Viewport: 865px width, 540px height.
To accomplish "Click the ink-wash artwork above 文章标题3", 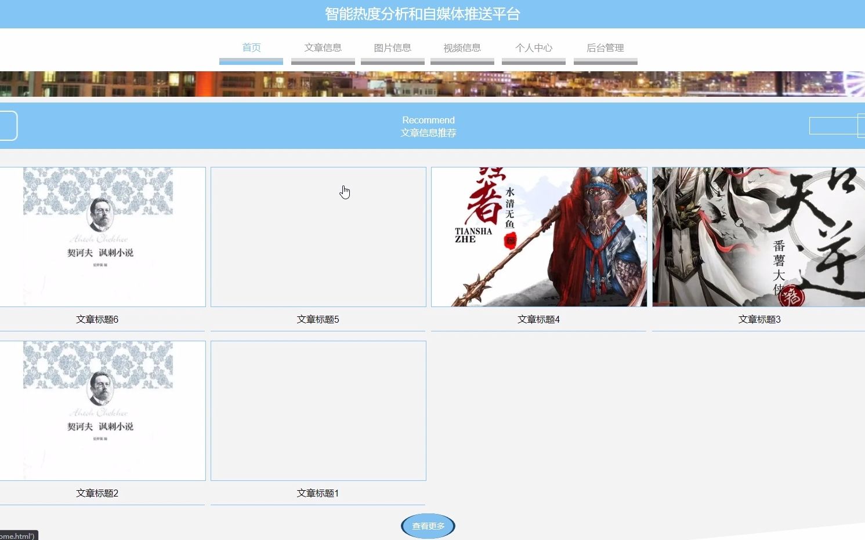I will [x=759, y=236].
